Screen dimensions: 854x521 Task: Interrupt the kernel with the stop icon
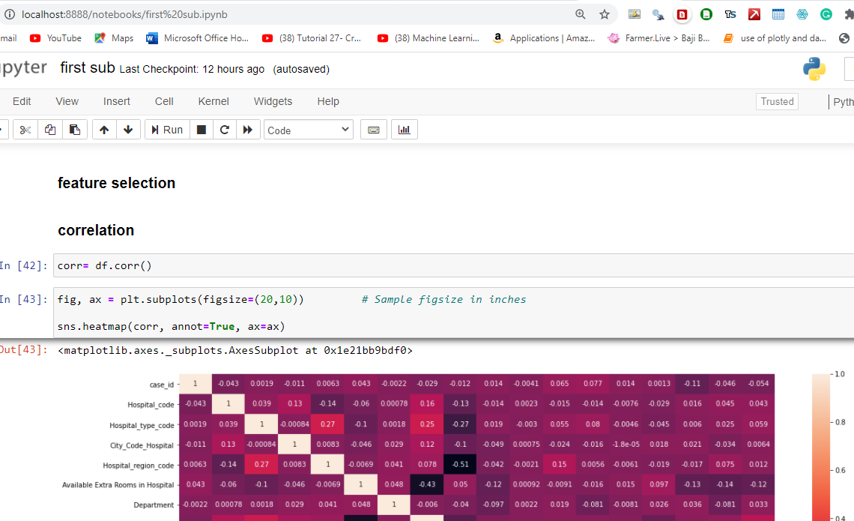click(201, 130)
